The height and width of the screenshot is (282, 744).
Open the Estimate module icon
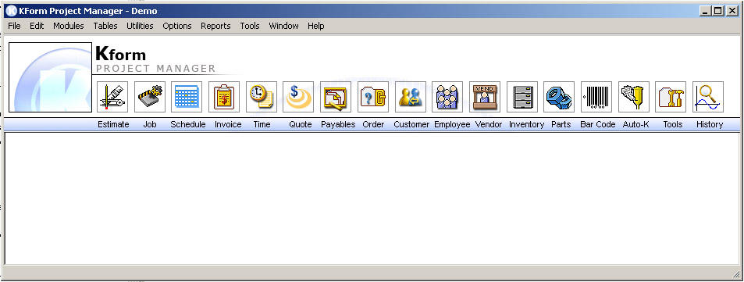pyautogui.click(x=112, y=97)
